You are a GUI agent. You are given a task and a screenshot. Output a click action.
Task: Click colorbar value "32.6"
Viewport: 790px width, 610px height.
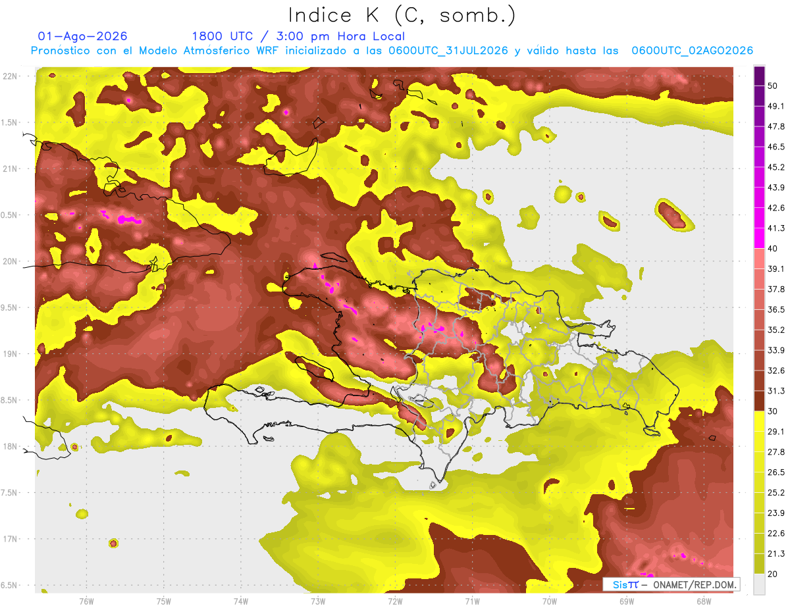[776, 370]
